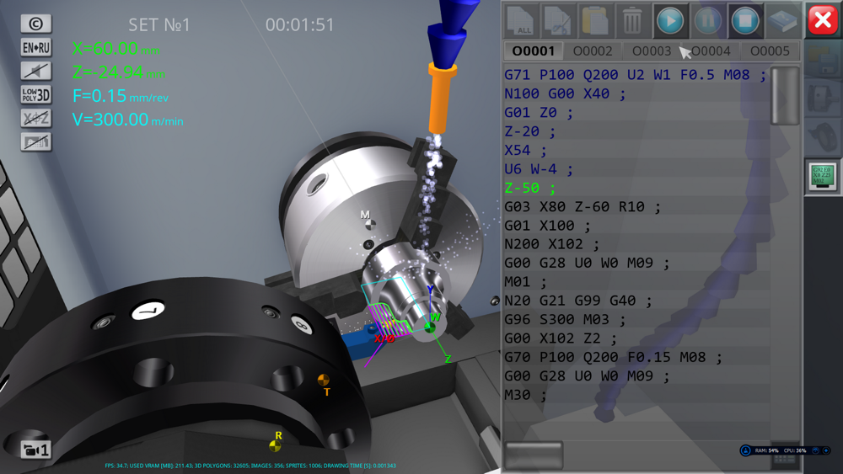Screen dimensions: 843x474
Task: Cut selected code with scissors icon
Action: tap(558, 20)
